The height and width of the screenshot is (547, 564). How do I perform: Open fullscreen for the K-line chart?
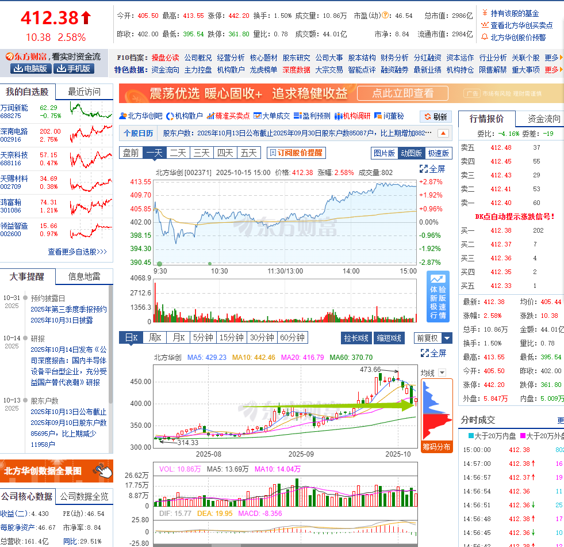click(x=433, y=353)
